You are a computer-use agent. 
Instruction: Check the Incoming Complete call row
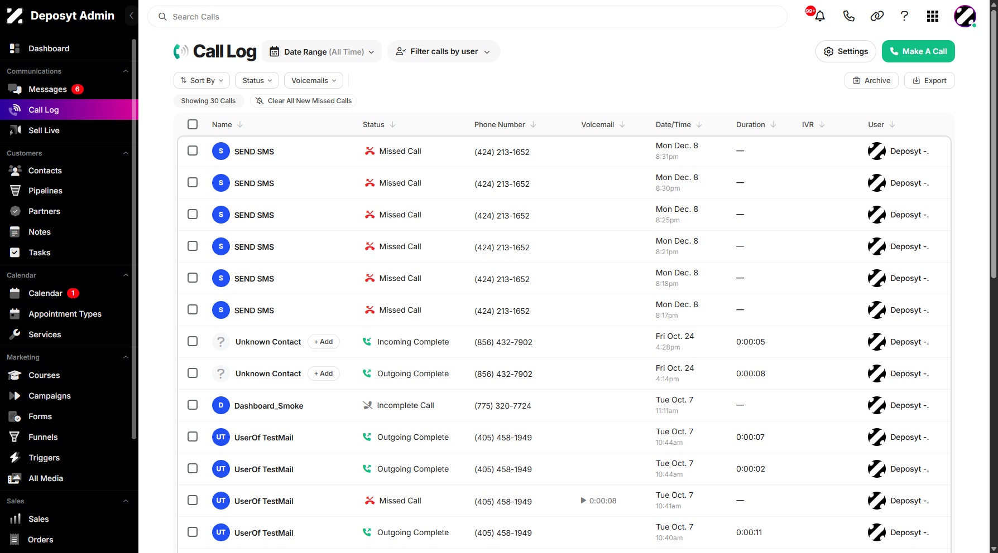coord(193,341)
